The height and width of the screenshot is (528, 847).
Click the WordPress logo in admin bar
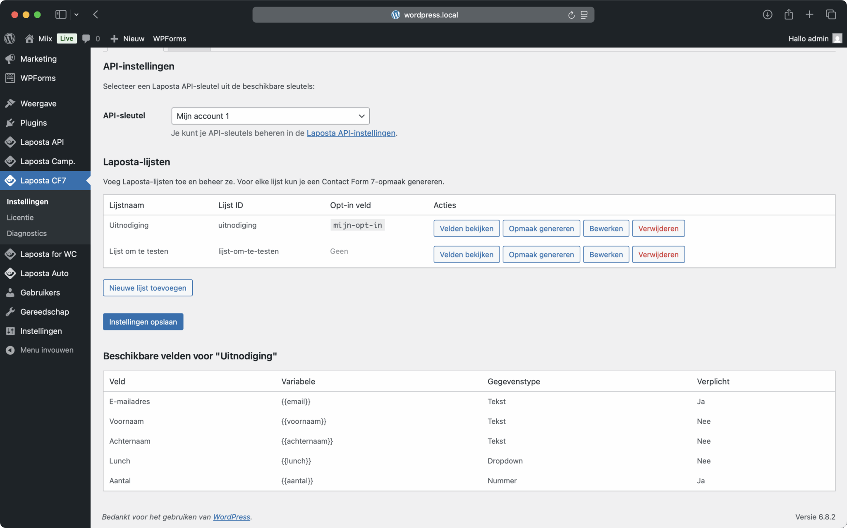(x=10, y=38)
